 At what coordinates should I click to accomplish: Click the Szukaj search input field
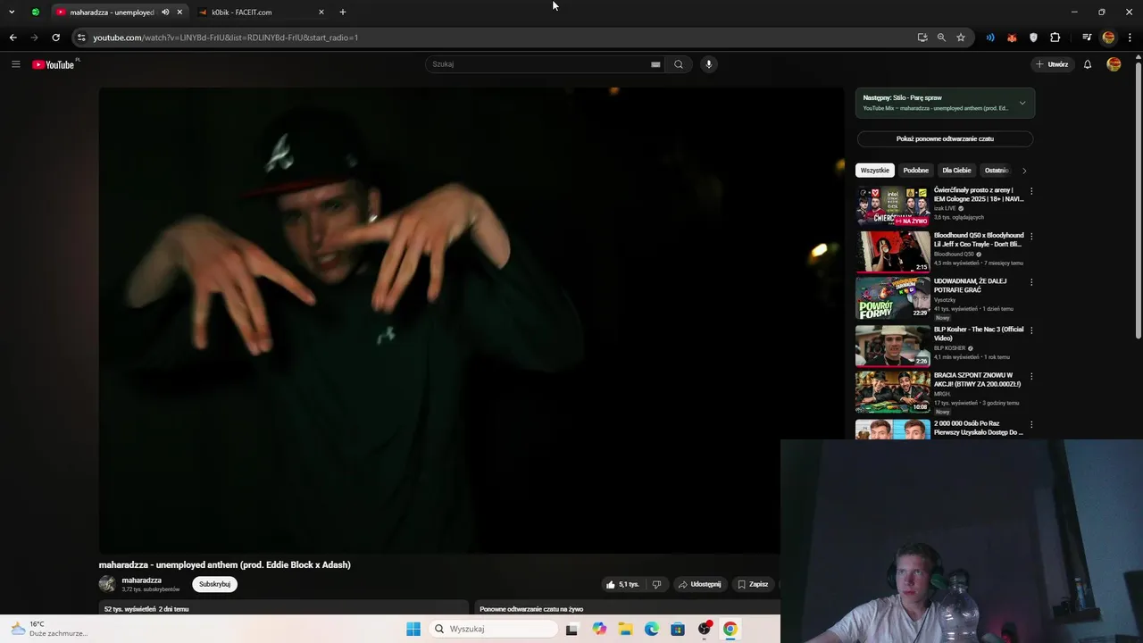tap(540, 64)
